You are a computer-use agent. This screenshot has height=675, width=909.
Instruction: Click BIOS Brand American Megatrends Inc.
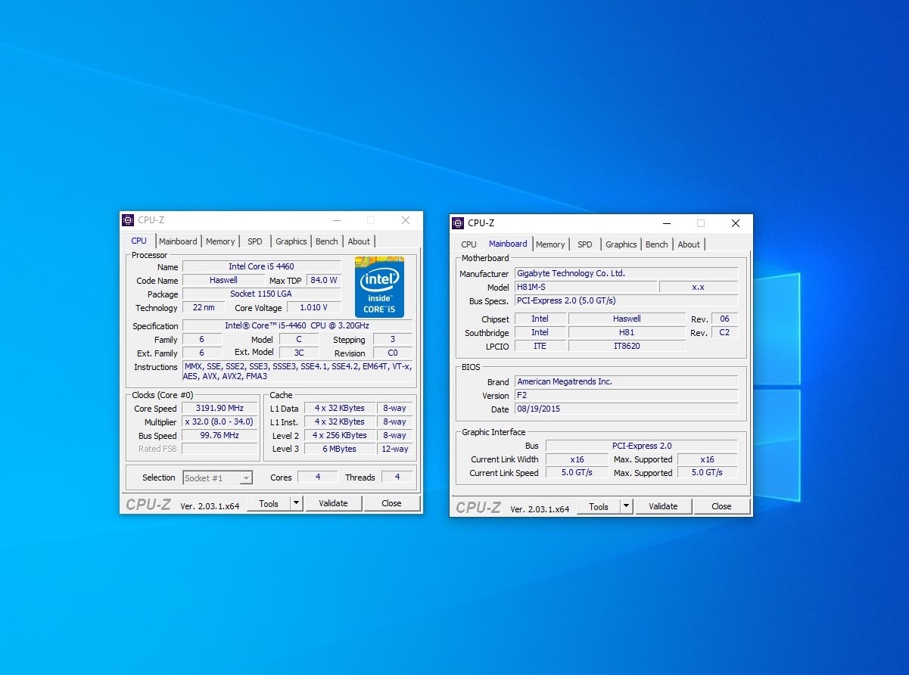click(626, 381)
